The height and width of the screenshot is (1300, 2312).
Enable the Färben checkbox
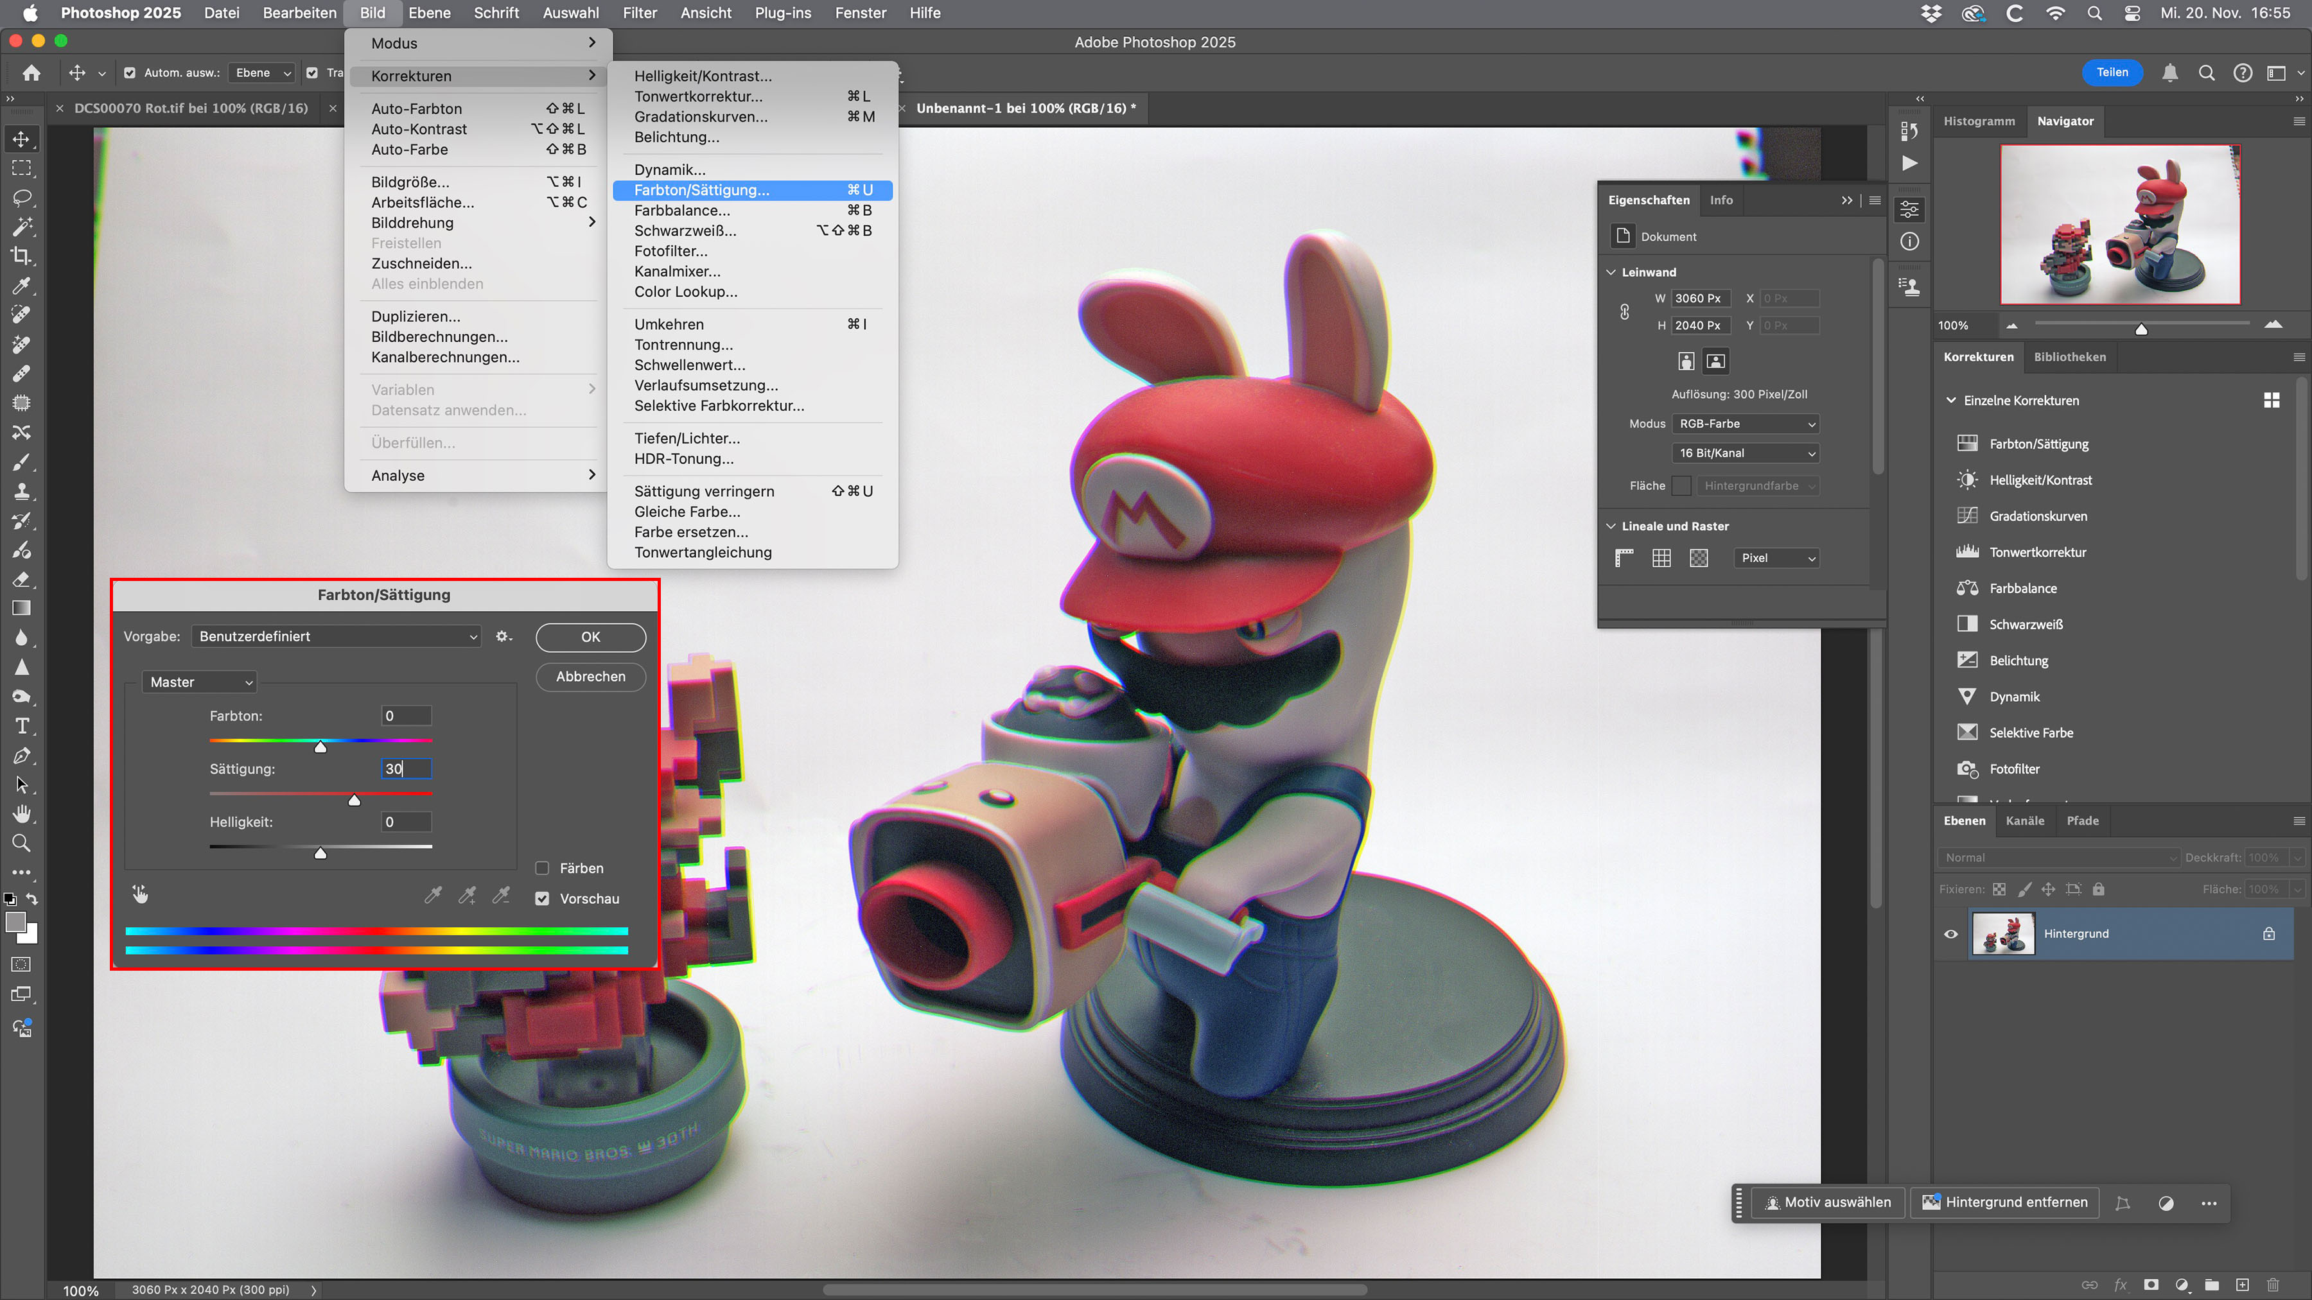(542, 867)
